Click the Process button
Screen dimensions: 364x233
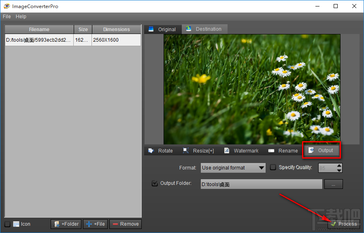(x=344, y=224)
